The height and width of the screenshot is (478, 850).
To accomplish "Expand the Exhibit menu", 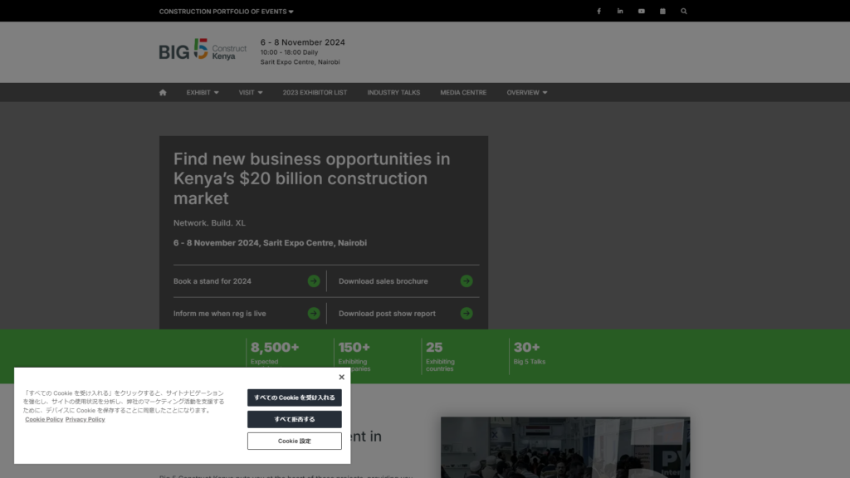I will click(x=203, y=93).
